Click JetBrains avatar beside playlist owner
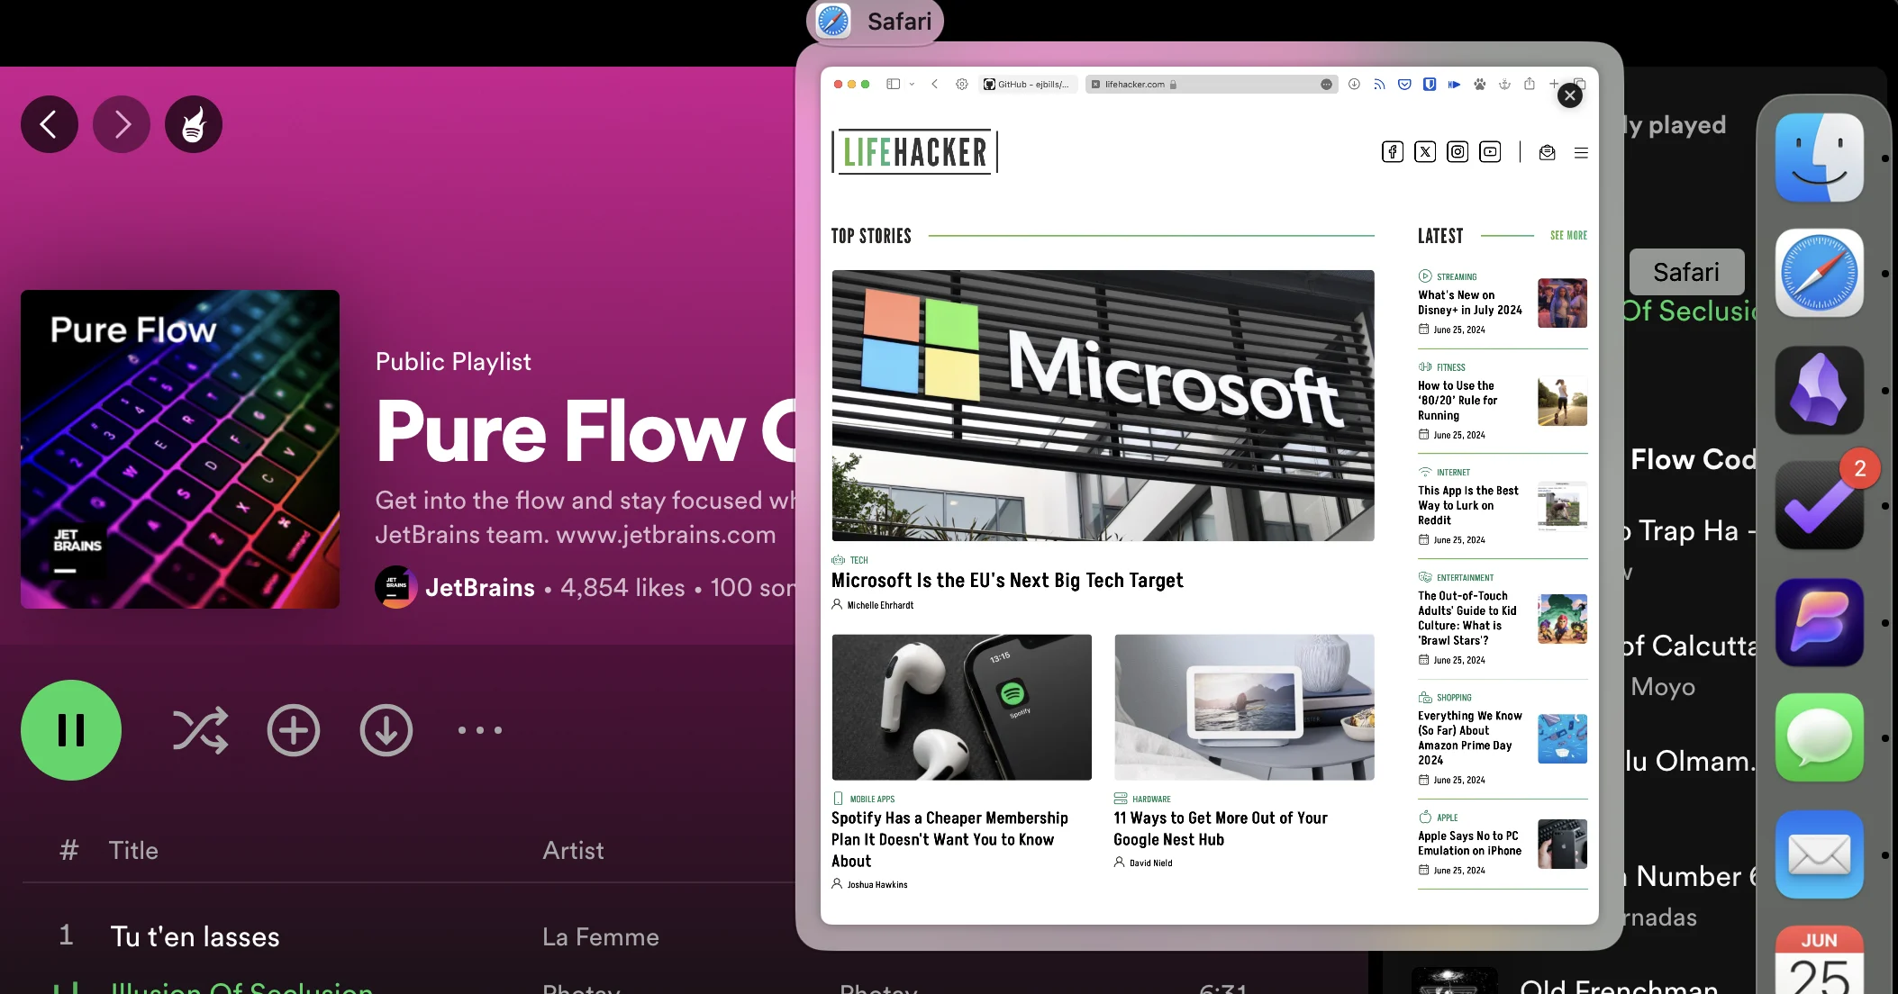1898x994 pixels. [396, 587]
